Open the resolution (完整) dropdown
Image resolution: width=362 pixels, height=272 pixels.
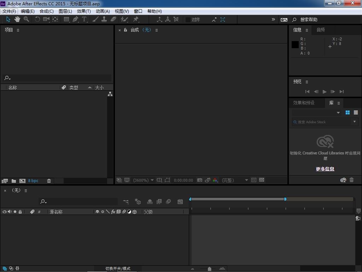(235, 180)
